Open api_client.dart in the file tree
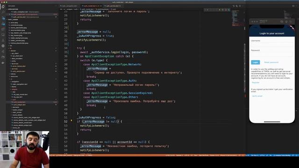The height and width of the screenshot is (168, 299). click(x=18, y=56)
